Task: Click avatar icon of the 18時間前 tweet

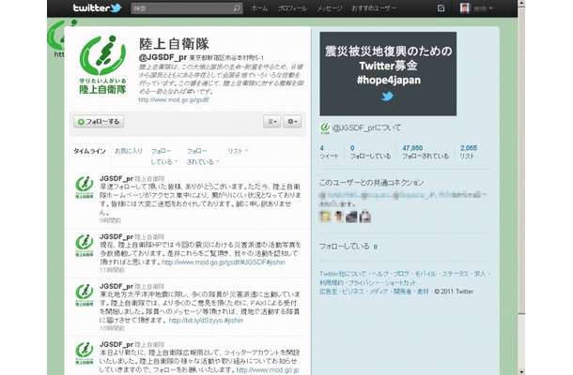Action: tap(85, 294)
